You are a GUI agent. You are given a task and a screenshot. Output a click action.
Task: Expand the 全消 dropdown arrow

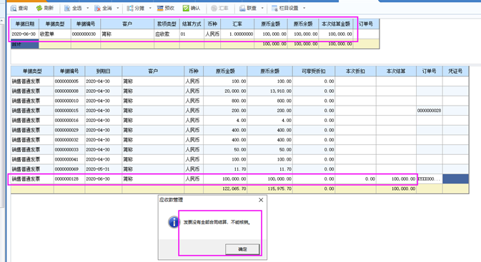118,9
